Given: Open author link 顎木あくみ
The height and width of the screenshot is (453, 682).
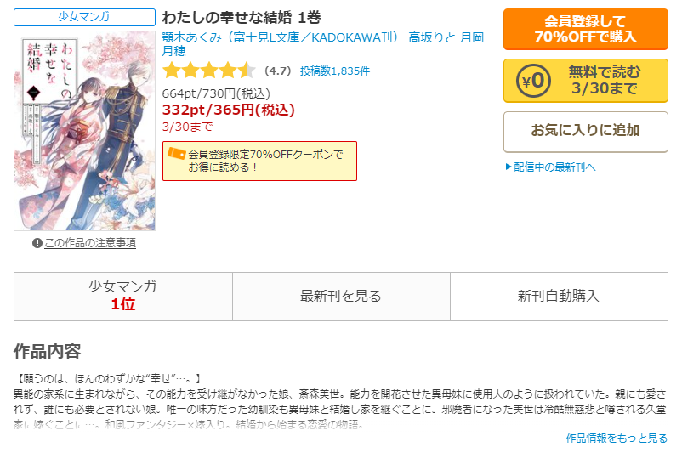Looking at the screenshot, I should (192, 38).
